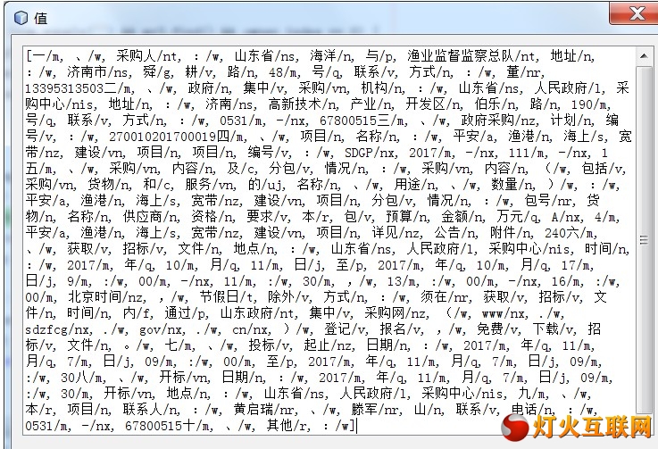Click the token 其他/r

pos(288,427)
